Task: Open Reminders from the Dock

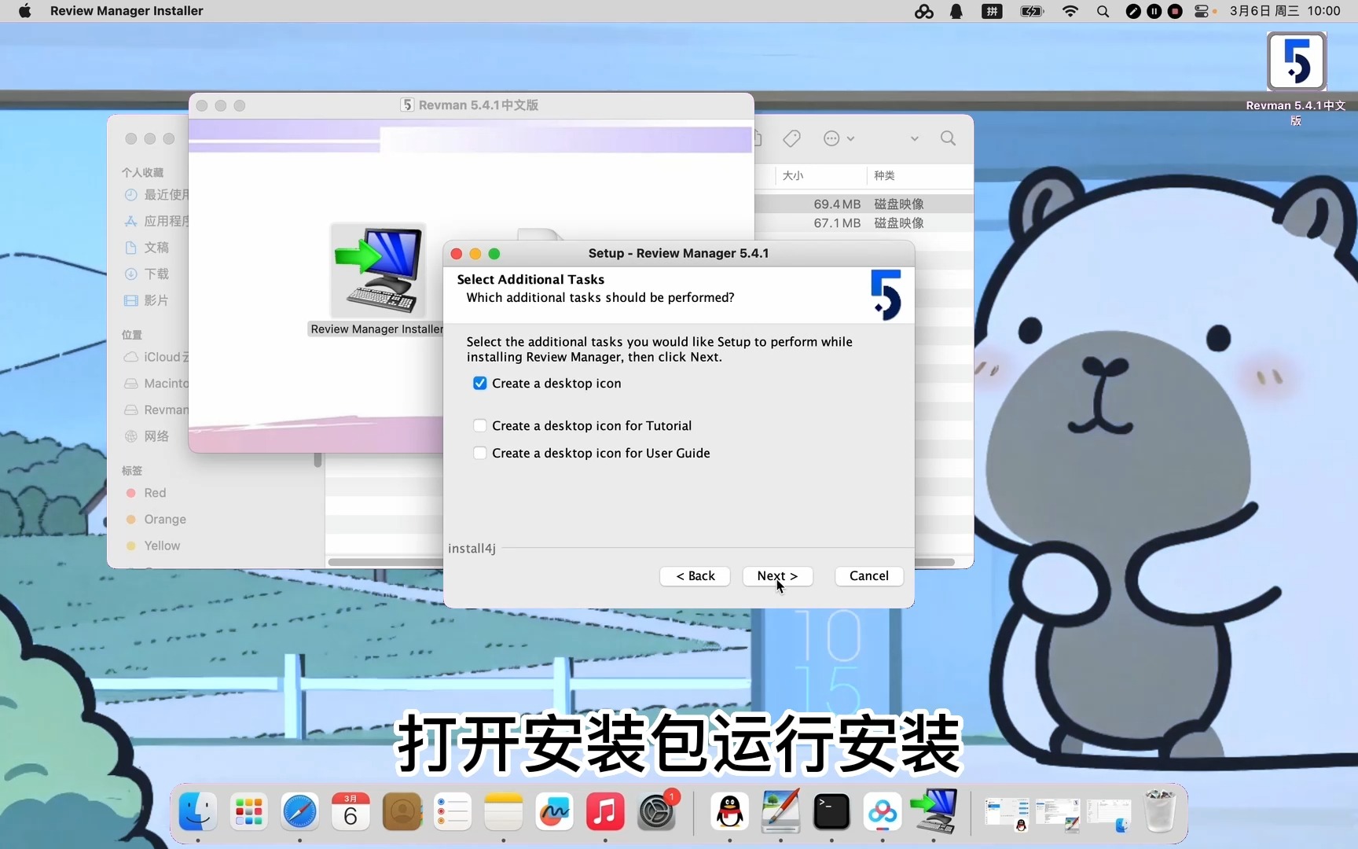Action: click(x=453, y=812)
